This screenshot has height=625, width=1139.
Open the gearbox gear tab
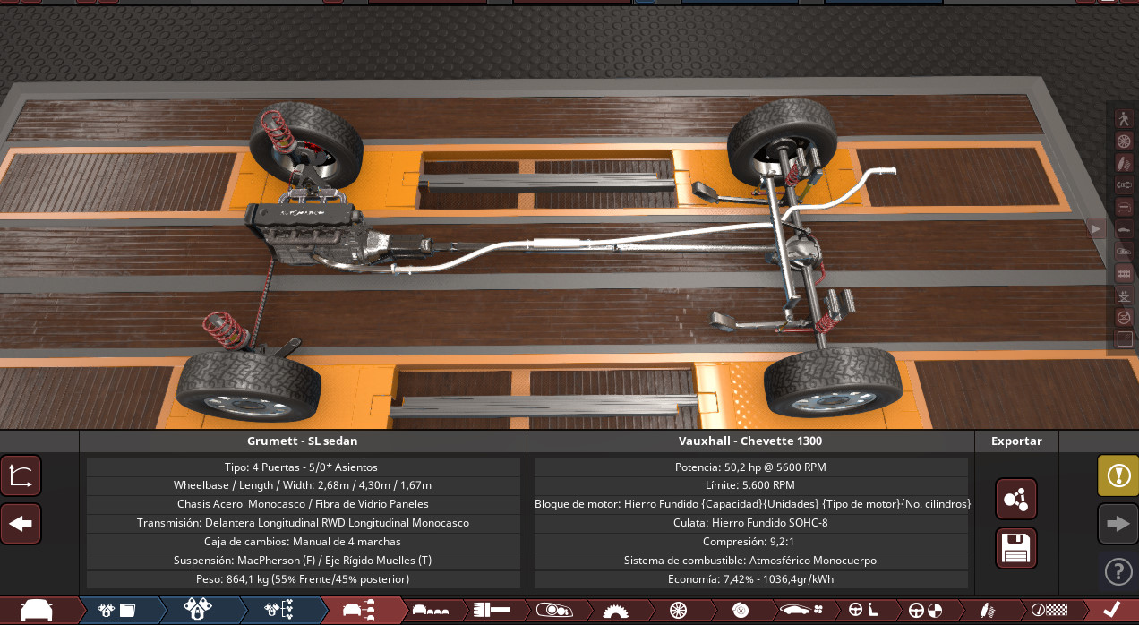coord(615,610)
